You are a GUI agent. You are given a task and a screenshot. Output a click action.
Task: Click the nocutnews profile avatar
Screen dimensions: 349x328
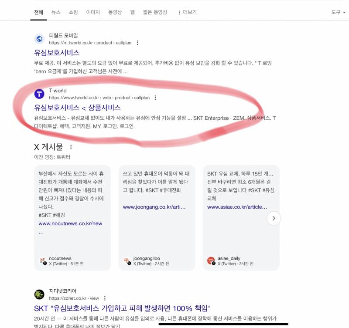pyautogui.click(x=43, y=261)
